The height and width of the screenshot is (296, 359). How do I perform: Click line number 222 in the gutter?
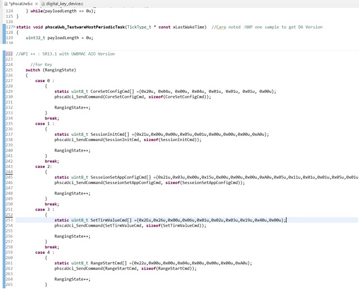pos(9,54)
